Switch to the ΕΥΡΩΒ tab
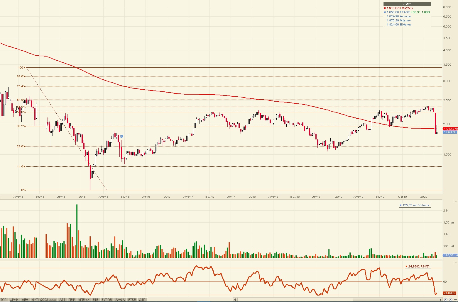The height and width of the screenshot is (302, 458). point(107,300)
